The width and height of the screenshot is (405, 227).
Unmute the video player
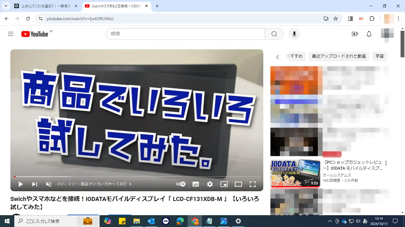[49, 184]
